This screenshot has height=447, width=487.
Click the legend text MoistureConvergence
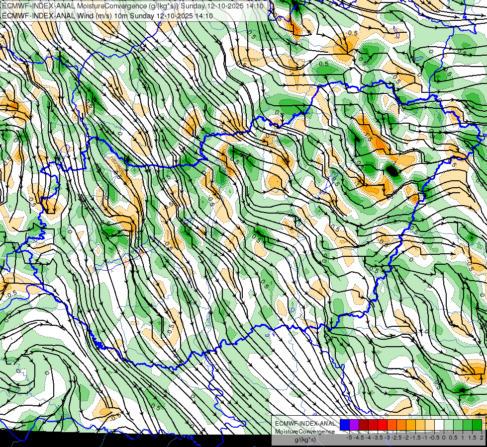(x=305, y=432)
